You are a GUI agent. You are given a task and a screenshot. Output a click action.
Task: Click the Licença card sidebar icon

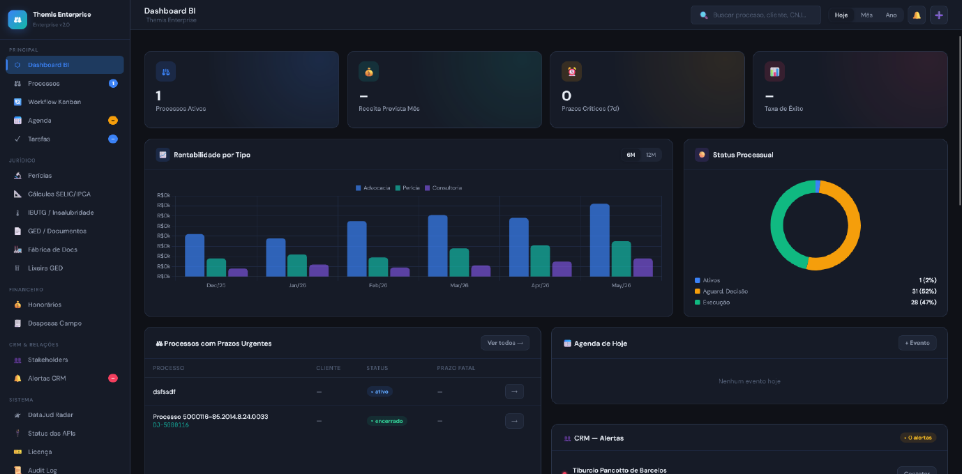[x=17, y=452]
